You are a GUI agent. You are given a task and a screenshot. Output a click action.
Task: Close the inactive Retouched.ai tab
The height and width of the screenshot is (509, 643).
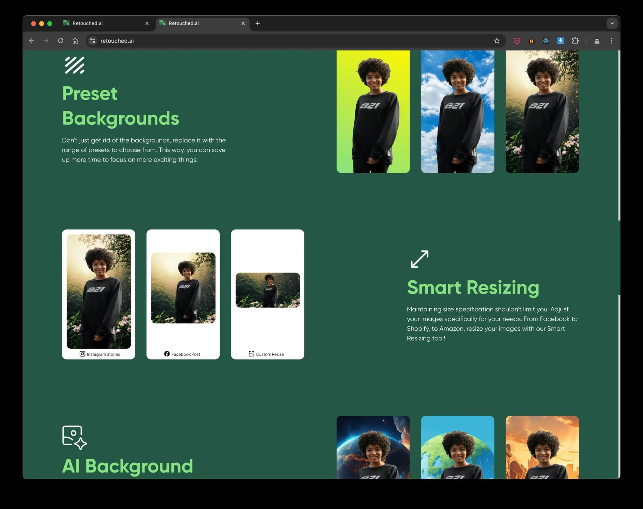tap(147, 23)
